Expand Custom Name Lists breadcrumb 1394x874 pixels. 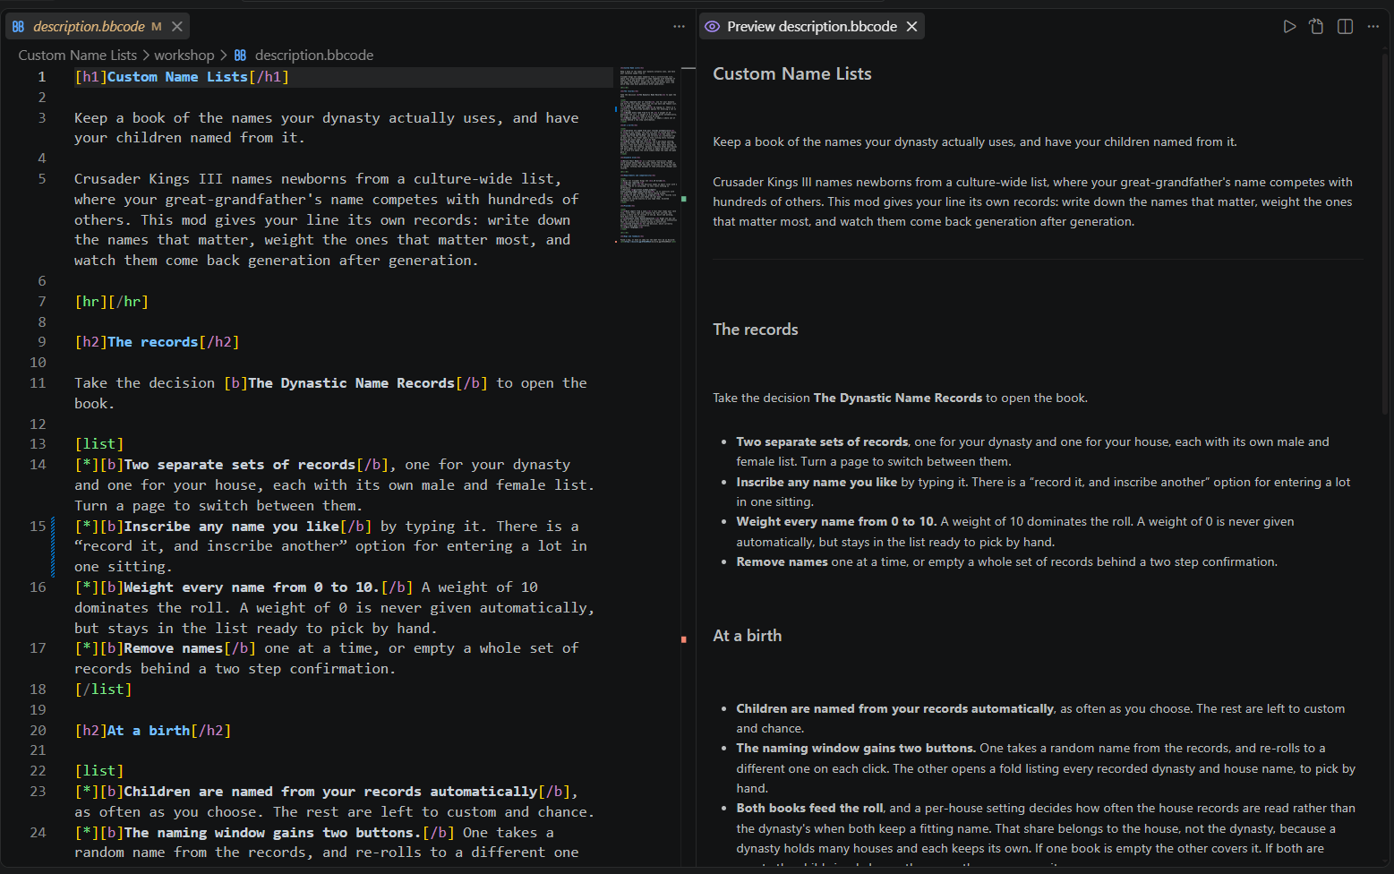78,56
